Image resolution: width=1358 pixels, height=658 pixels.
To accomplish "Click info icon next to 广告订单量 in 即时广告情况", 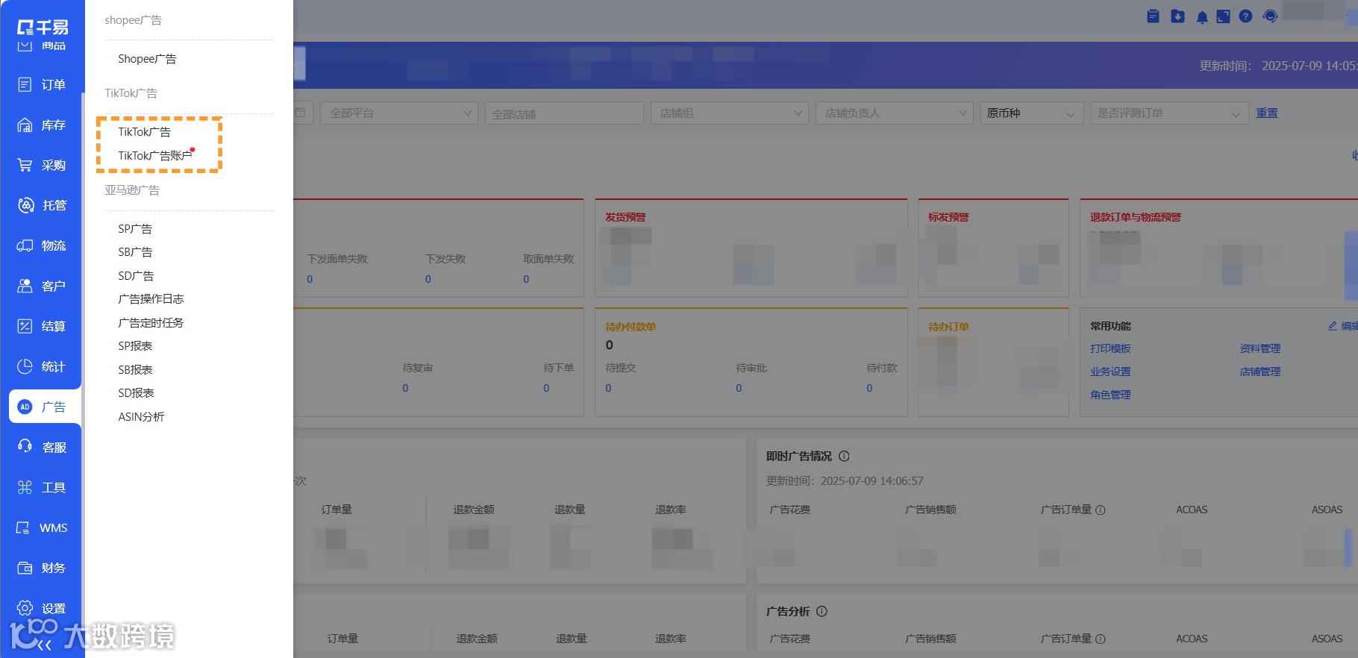I will pos(1101,510).
